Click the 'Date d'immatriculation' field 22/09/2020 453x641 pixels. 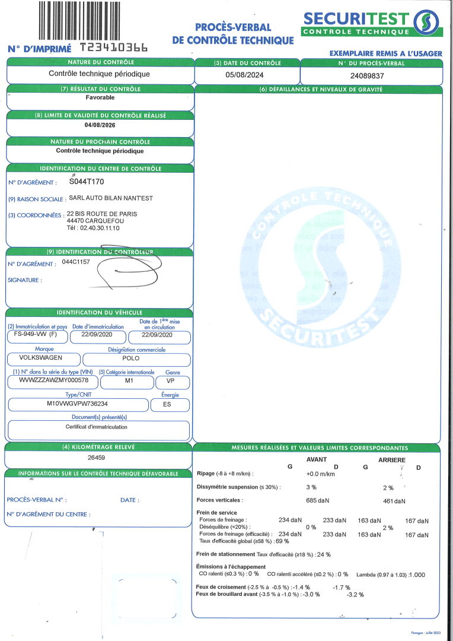98,337
